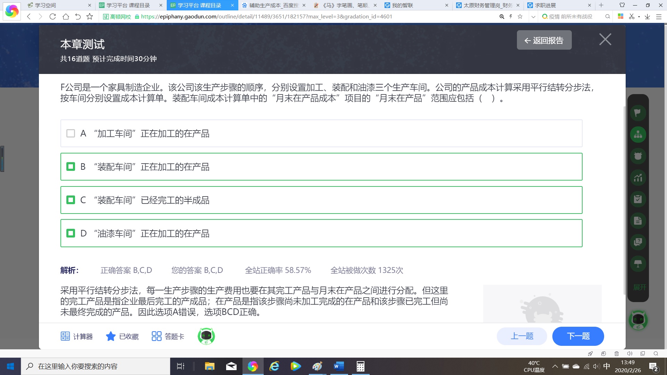
Task: Expand sidebar with 展开 label
Action: [x=639, y=287]
